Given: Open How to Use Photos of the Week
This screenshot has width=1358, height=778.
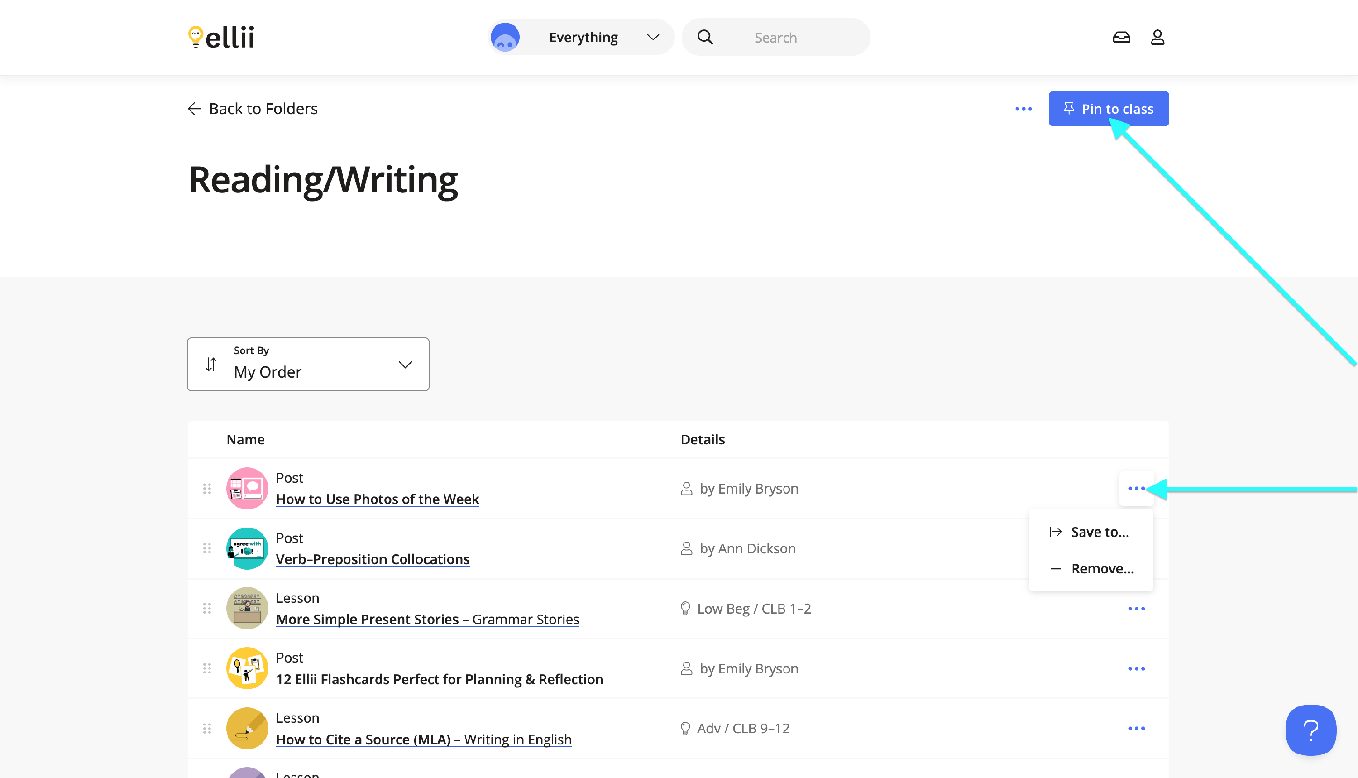Looking at the screenshot, I should (378, 499).
